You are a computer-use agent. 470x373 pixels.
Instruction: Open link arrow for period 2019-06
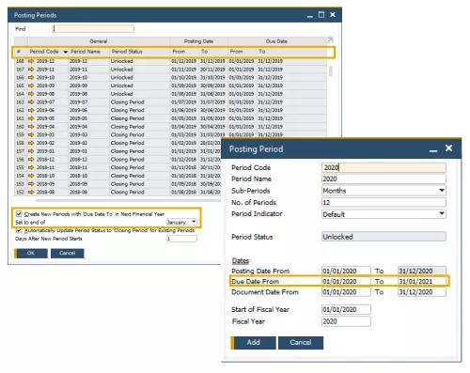(31, 110)
